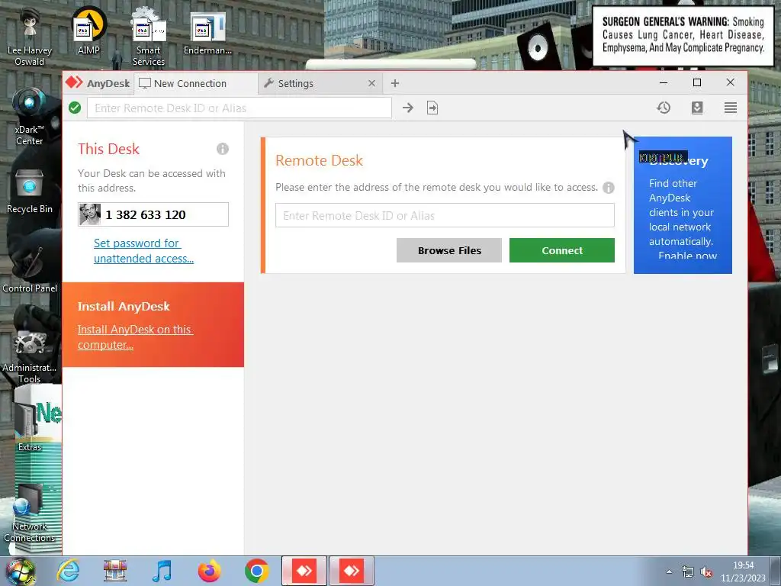
Task: Click the muted volume tray icon
Action: 705,572
